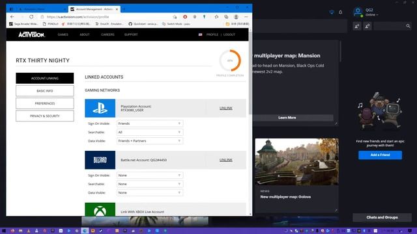Screen dimensions: 417x234
Task: Click the Windows Start button
Action: click(4, 231)
